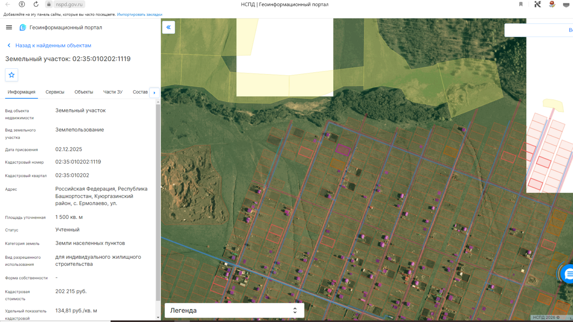This screenshot has height=322, width=573.
Task: Click the magenta highlighted parcel on the map
Action: coord(343,150)
